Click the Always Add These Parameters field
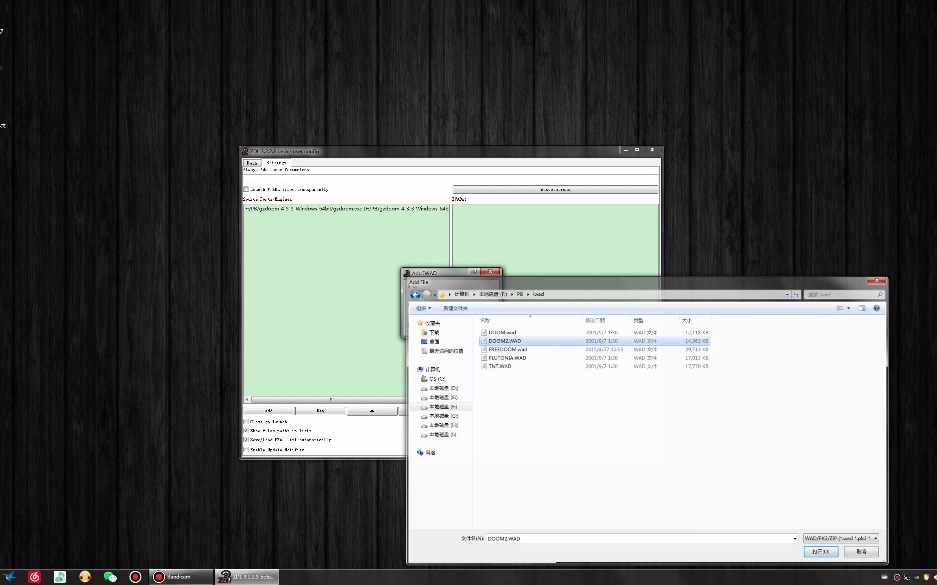The image size is (937, 585). coord(450,178)
